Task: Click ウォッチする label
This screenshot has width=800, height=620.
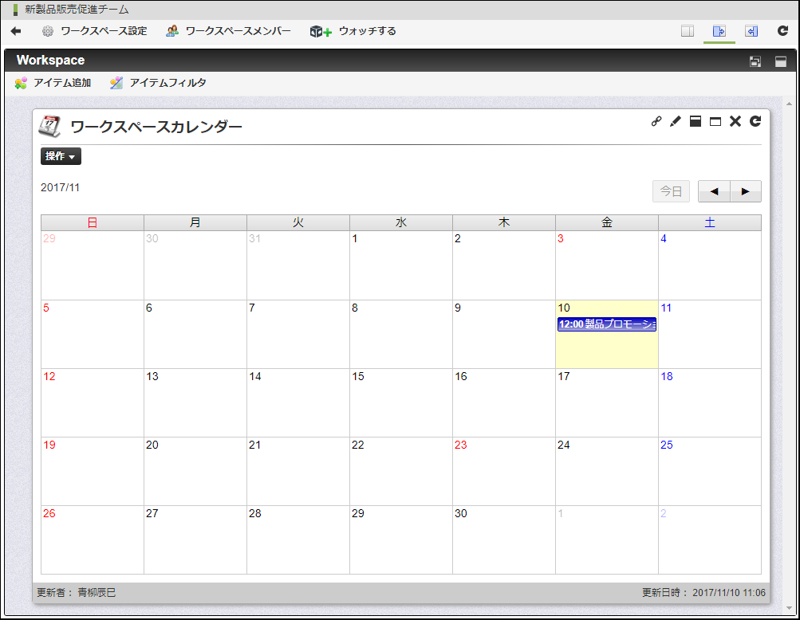Action: click(368, 31)
